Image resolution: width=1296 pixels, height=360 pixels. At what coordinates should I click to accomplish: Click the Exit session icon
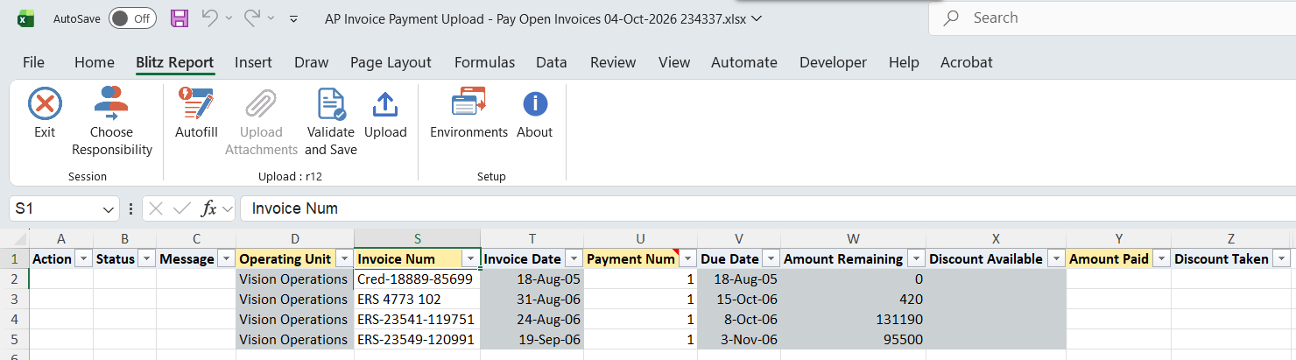[x=45, y=104]
